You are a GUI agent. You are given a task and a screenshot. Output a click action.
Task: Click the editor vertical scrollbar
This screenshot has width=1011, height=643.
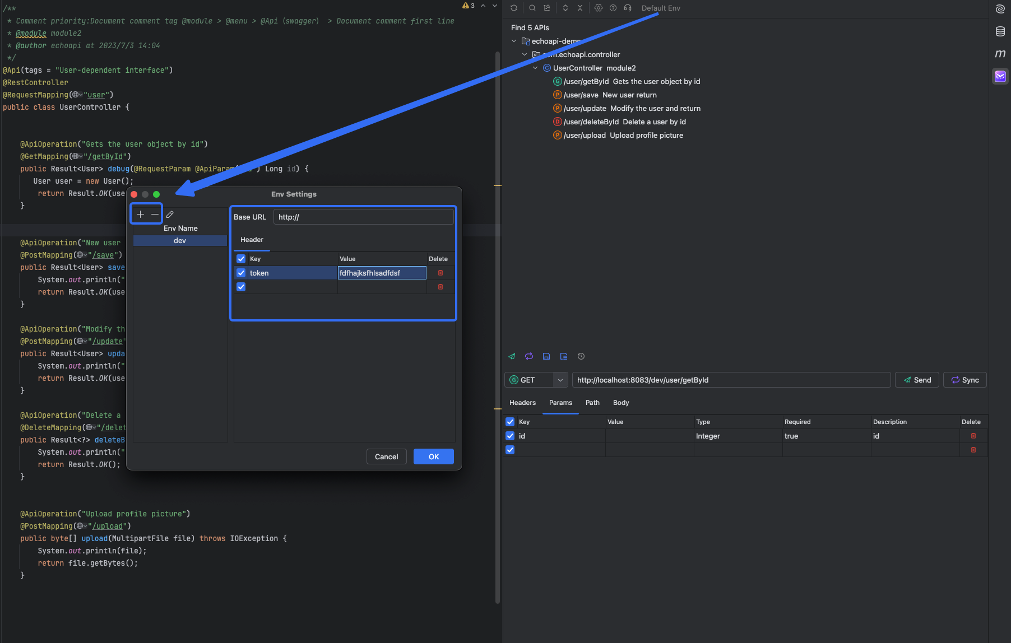point(497,328)
